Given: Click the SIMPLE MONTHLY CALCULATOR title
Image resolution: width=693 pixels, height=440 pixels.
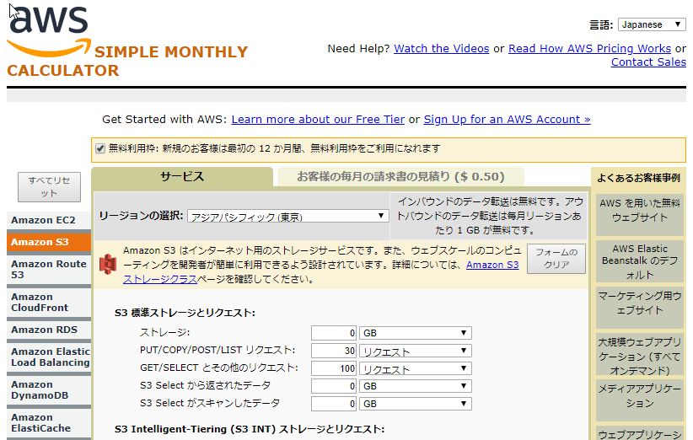Looking at the screenshot, I should point(127,61).
